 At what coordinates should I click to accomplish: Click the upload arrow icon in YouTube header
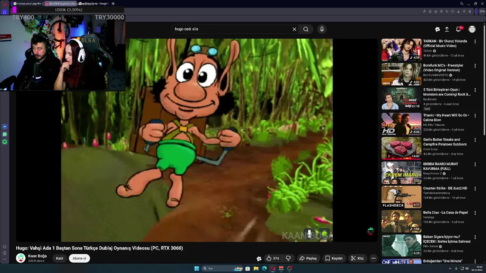[447, 29]
